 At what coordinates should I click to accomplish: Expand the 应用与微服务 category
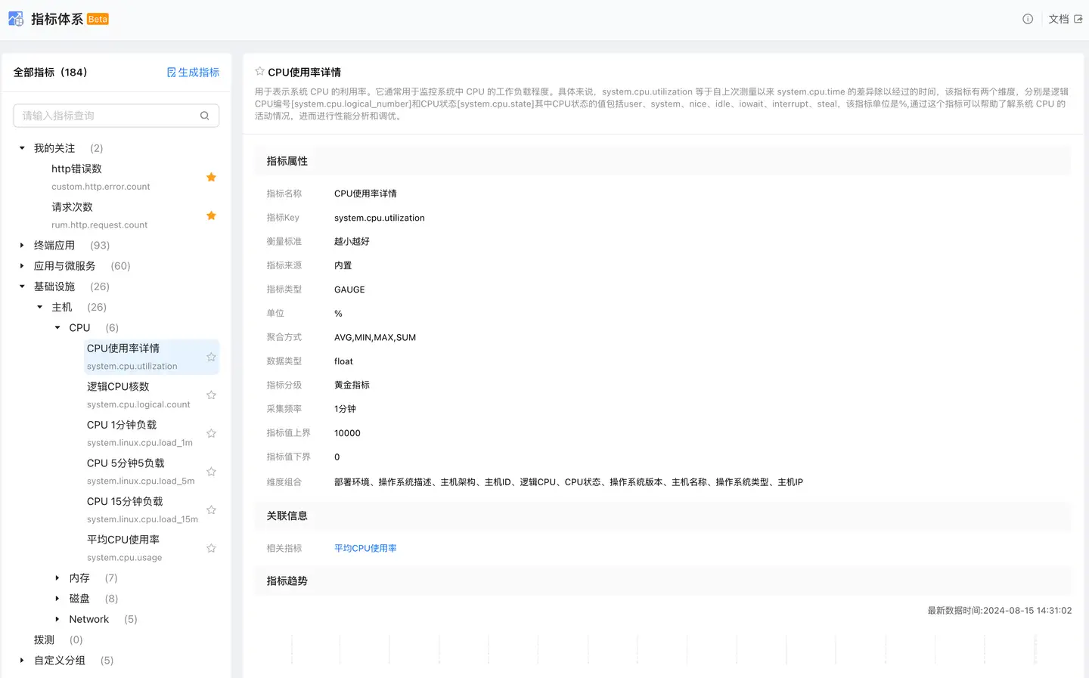22,266
